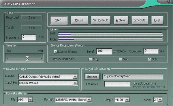Open the Input Pin dropdown arrow

[75, 83]
